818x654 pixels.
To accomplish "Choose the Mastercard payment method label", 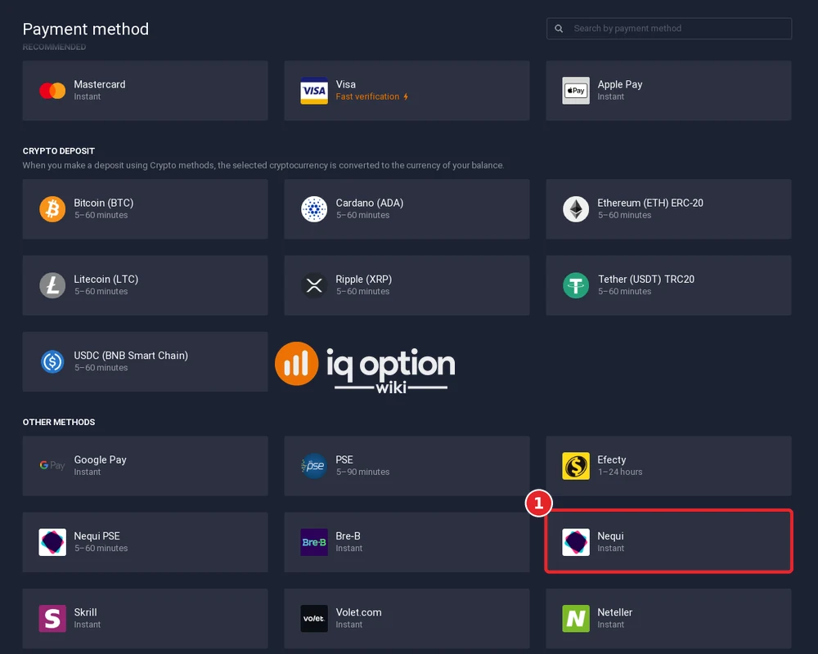I will click(100, 84).
